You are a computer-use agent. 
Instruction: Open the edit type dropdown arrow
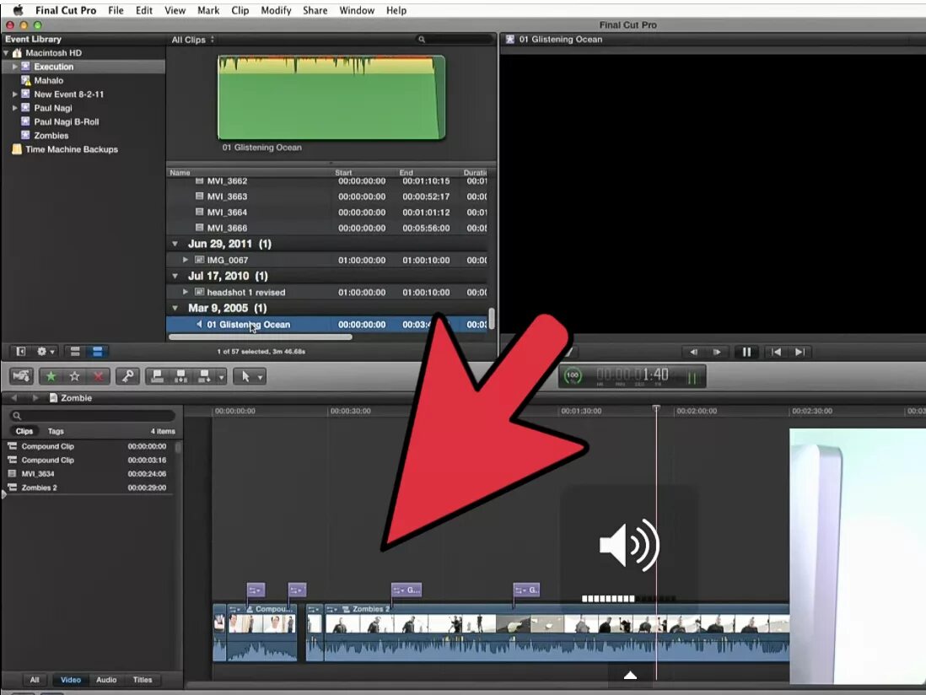222,377
